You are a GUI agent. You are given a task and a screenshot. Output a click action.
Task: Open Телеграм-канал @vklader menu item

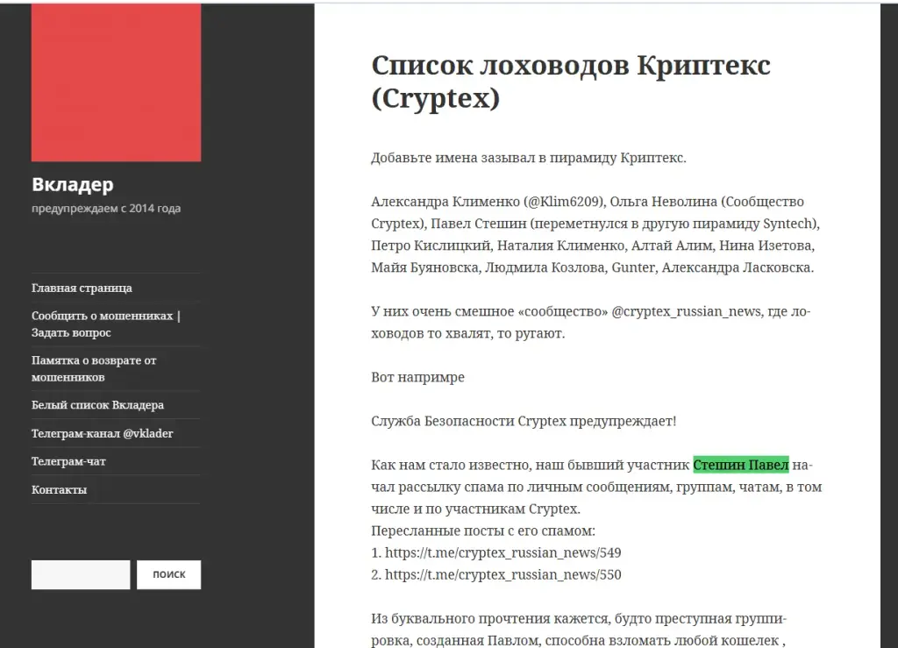click(103, 433)
